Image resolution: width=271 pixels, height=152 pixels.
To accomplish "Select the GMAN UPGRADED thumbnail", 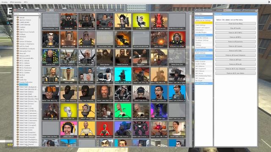I will (69, 39).
